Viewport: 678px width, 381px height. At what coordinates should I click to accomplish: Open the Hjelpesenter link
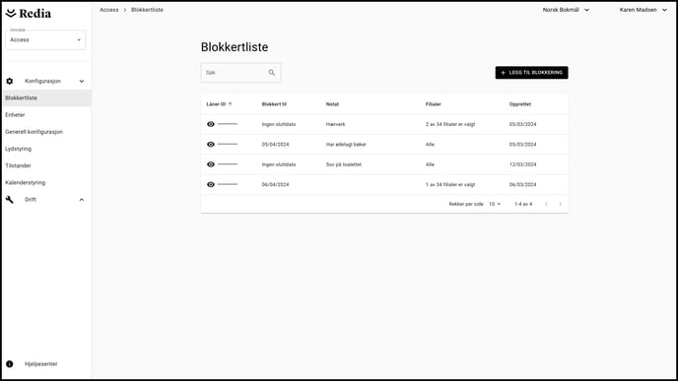click(41, 363)
